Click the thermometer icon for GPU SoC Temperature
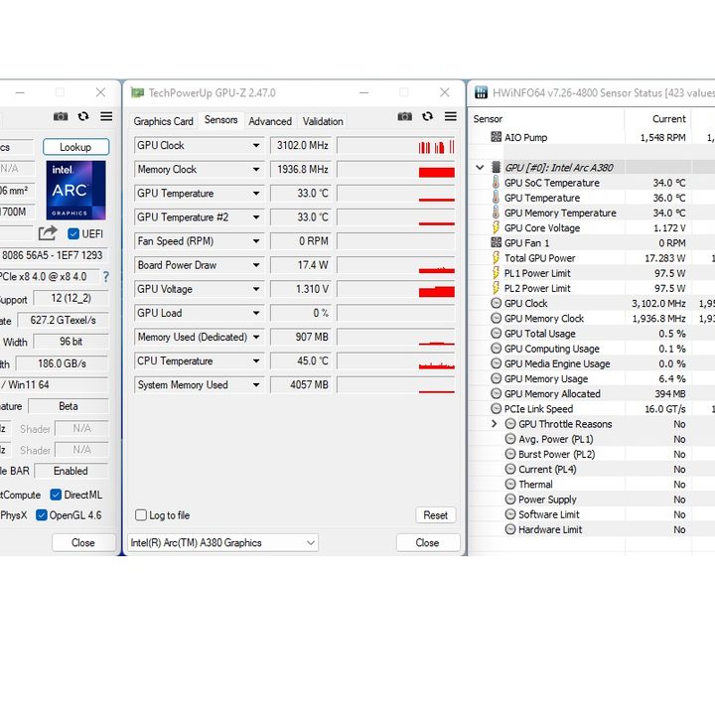Image resolution: width=715 pixels, height=715 pixels. coord(496,182)
